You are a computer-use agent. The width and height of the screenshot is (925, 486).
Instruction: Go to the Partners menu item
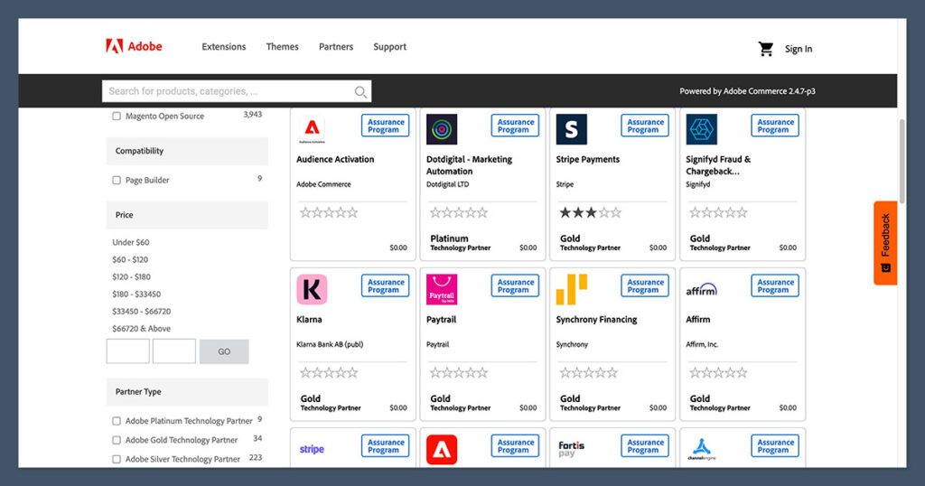click(x=336, y=47)
